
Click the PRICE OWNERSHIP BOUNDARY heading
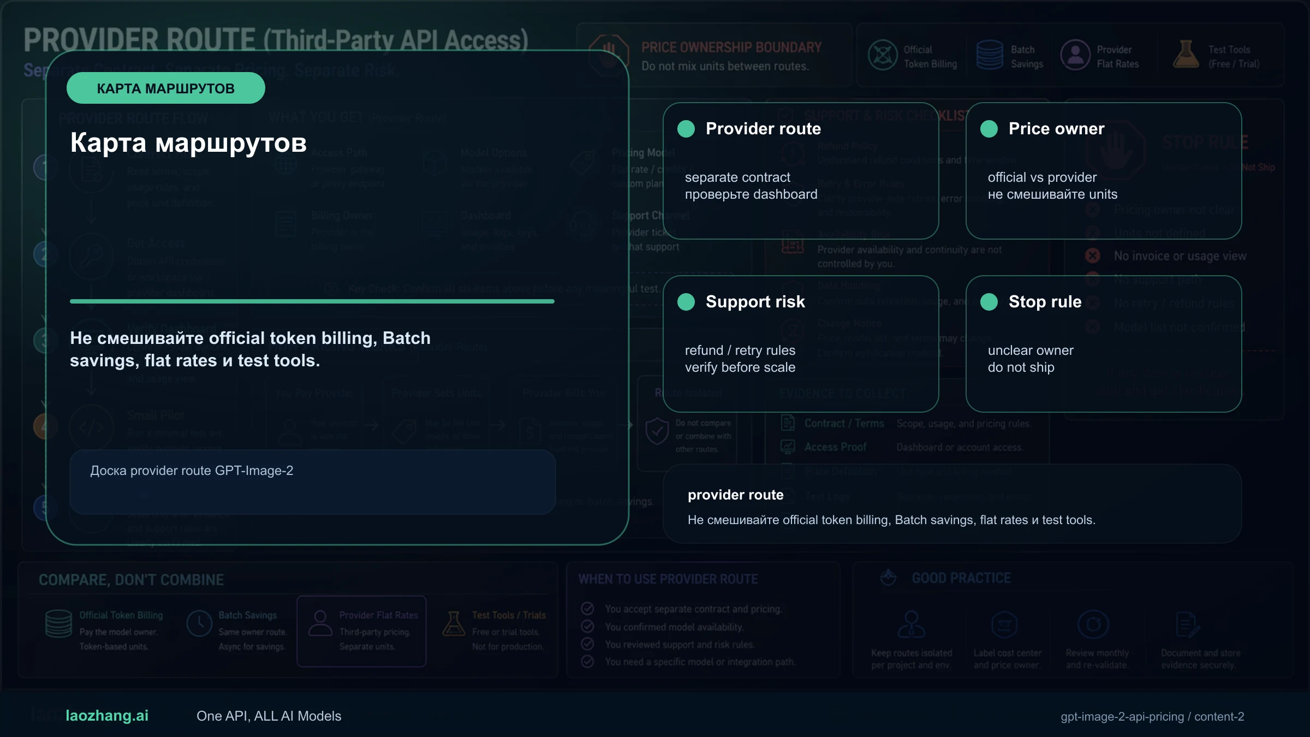(x=731, y=47)
